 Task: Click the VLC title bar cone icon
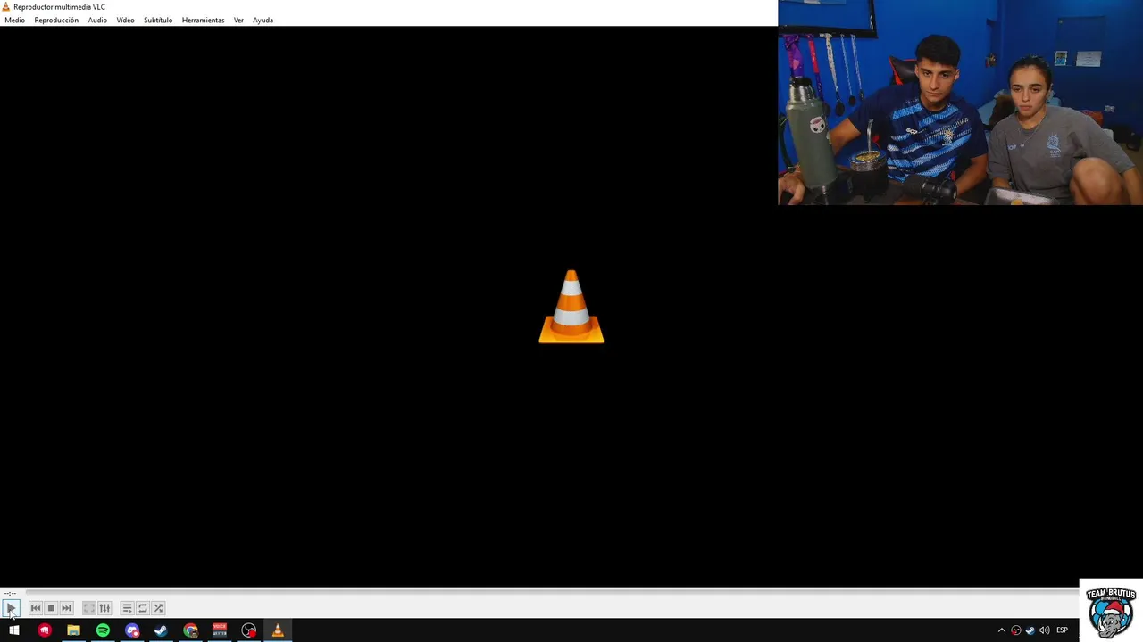6,6
